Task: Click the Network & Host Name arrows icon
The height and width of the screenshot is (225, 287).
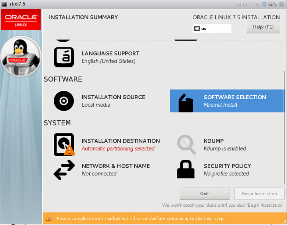Action: pyautogui.click(x=64, y=170)
